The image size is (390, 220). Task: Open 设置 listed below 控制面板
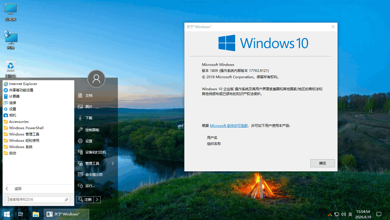tap(96, 141)
